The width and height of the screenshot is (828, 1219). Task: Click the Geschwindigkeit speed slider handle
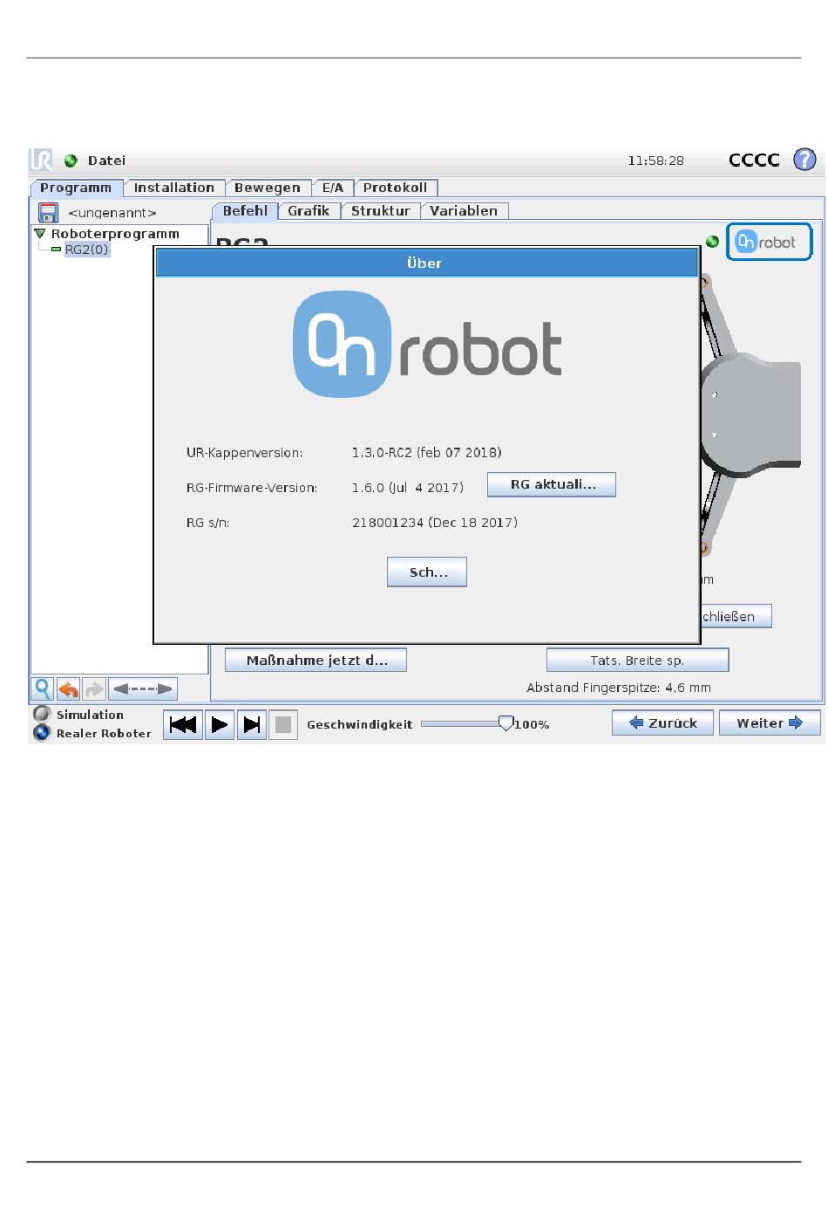(x=506, y=723)
